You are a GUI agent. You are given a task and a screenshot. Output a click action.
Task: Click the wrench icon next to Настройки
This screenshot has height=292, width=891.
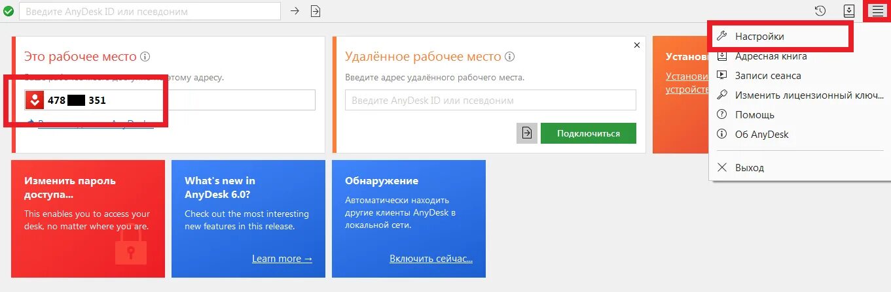[722, 37]
